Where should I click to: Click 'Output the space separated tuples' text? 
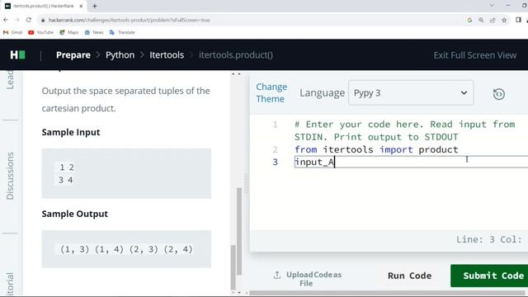(125, 99)
